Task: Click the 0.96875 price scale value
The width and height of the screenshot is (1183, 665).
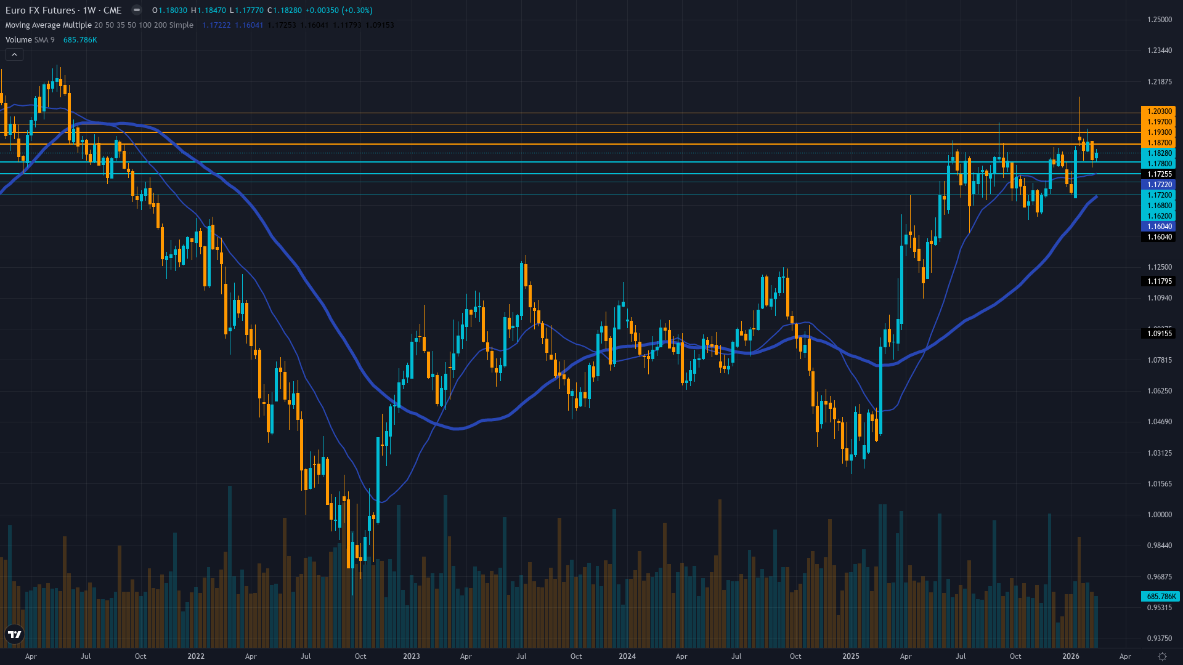Action: [1160, 577]
